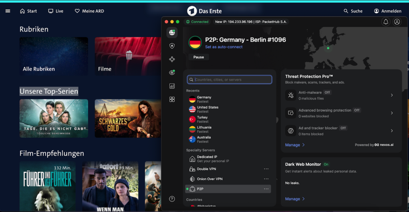
Task: Open Live in ARD navigation
Action: click(56, 11)
